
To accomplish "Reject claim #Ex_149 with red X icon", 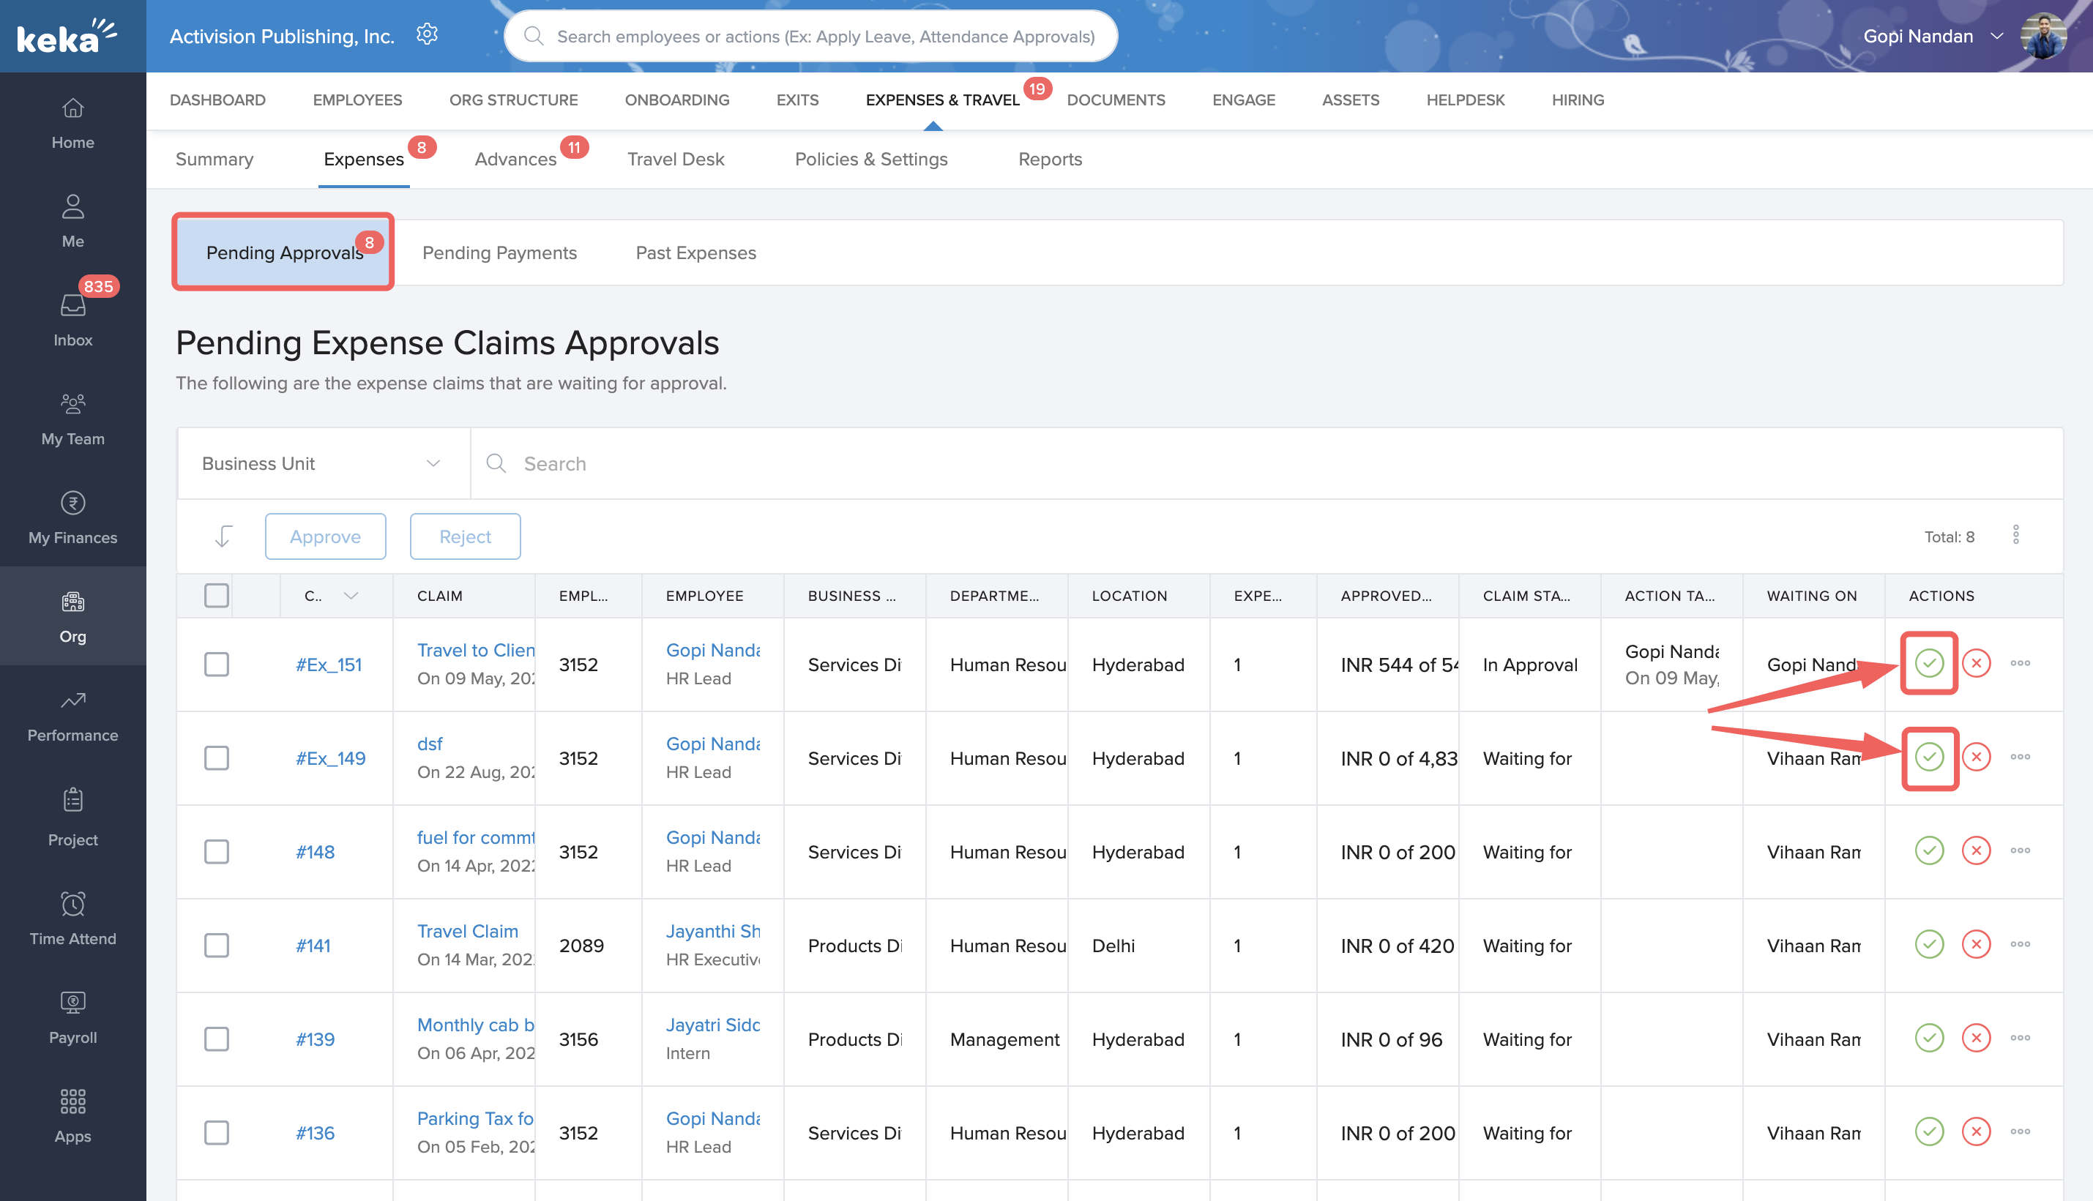I will tap(1975, 757).
